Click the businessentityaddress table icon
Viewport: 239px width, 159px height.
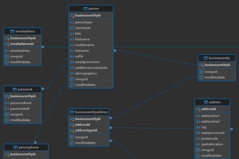72,112
